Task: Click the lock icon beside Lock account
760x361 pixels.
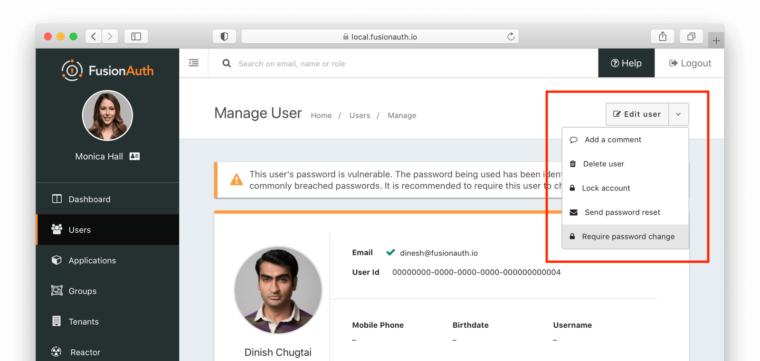Action: (x=572, y=188)
